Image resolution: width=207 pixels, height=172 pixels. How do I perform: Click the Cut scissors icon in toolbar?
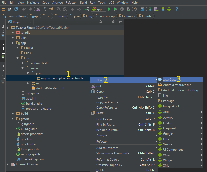(38, 9)
